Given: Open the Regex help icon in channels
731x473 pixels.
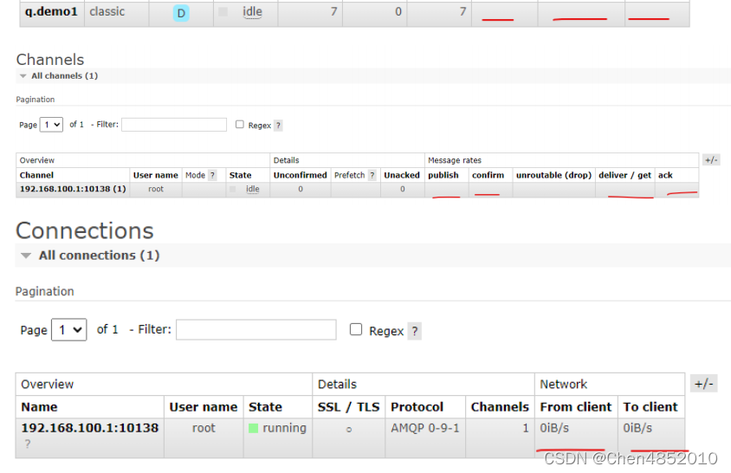Looking at the screenshot, I should pos(278,125).
